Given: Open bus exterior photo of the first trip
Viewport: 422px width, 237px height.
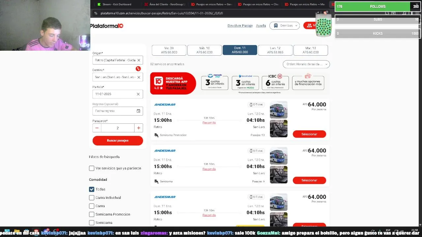Looking at the screenshot, I should (279, 110).
